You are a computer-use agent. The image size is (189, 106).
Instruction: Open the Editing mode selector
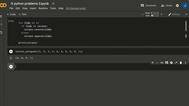click(174, 14)
